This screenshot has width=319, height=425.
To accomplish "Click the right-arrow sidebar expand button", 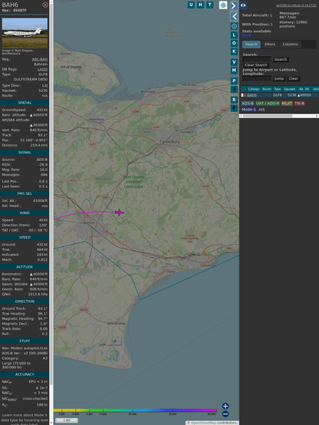I will click(x=234, y=5).
